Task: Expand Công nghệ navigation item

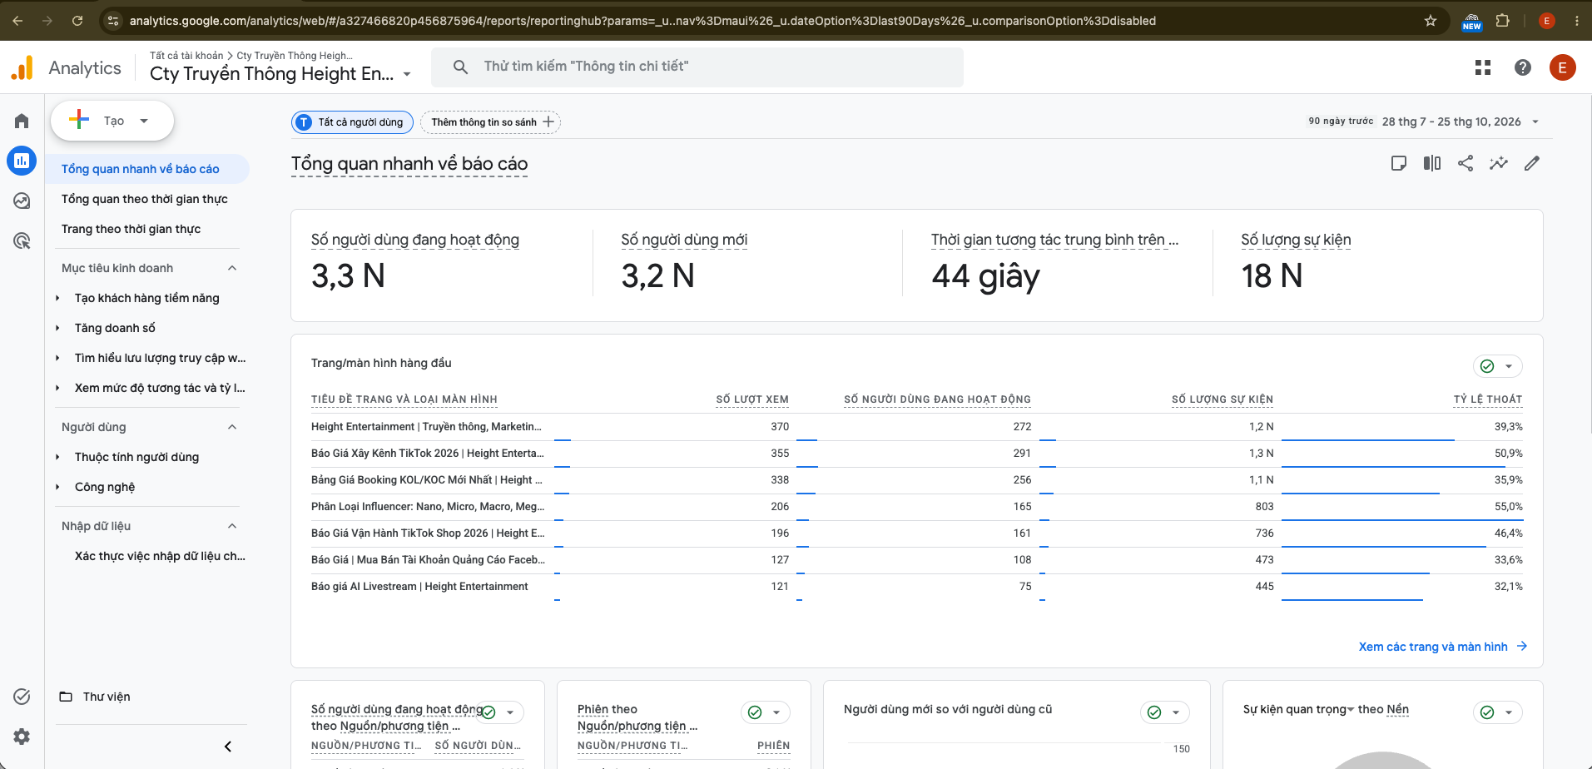Action: point(57,487)
